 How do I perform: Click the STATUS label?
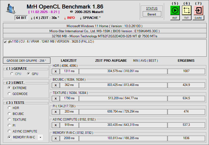coord(152,9)
